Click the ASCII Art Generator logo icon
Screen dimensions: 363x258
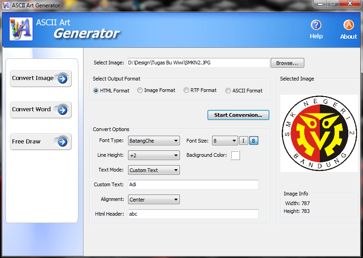pos(21,29)
